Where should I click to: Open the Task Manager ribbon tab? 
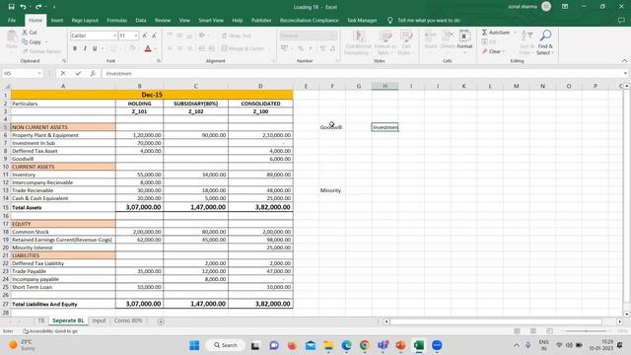(362, 20)
